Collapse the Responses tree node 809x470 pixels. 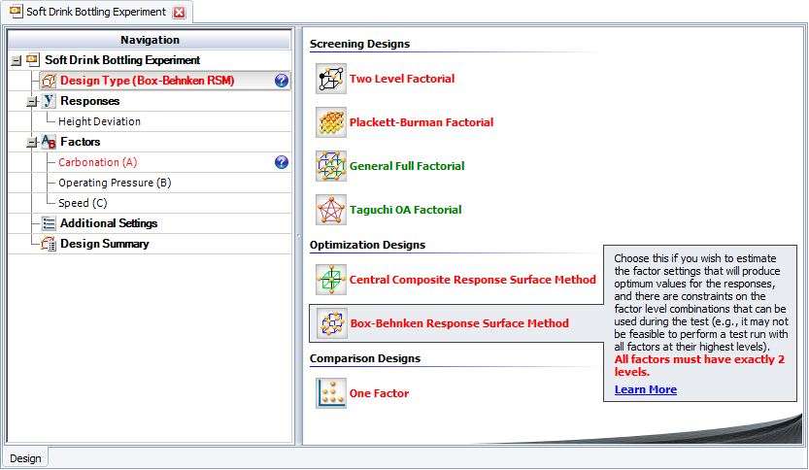31,101
